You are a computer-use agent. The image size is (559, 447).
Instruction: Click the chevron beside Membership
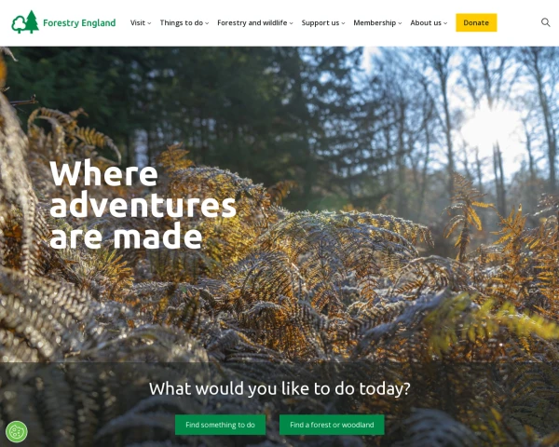point(400,23)
